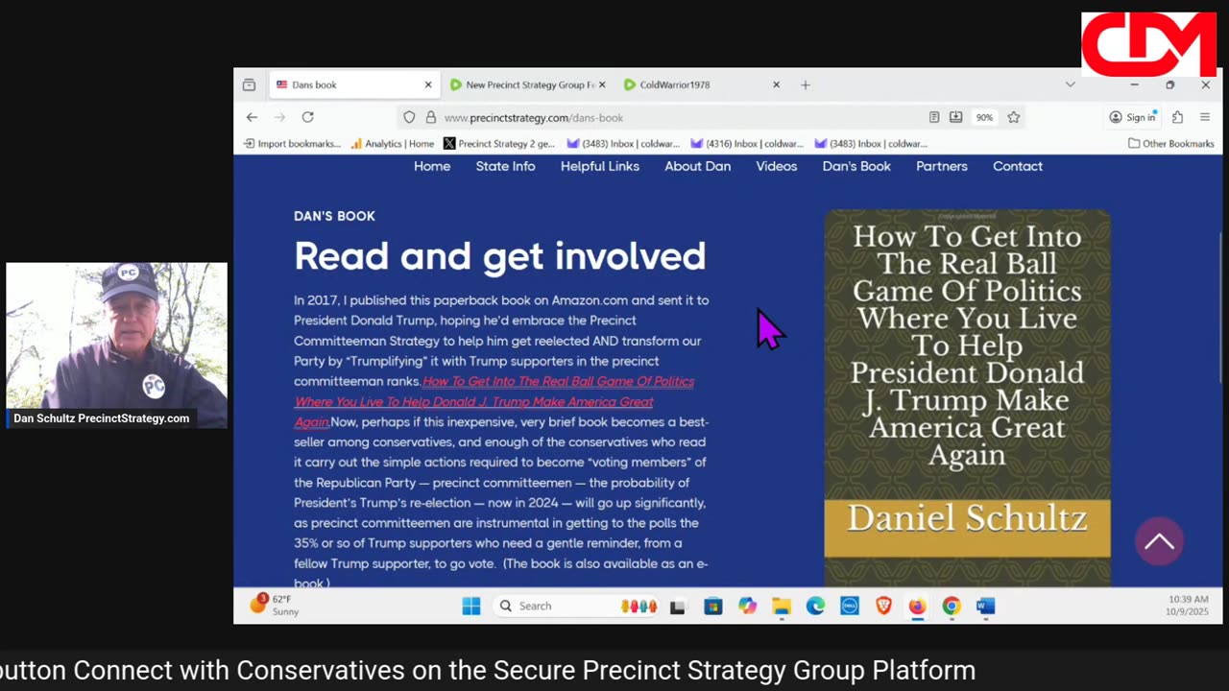1229x691 pixels.
Task: Open Microsoft Edge from taskbar
Action: point(815,606)
